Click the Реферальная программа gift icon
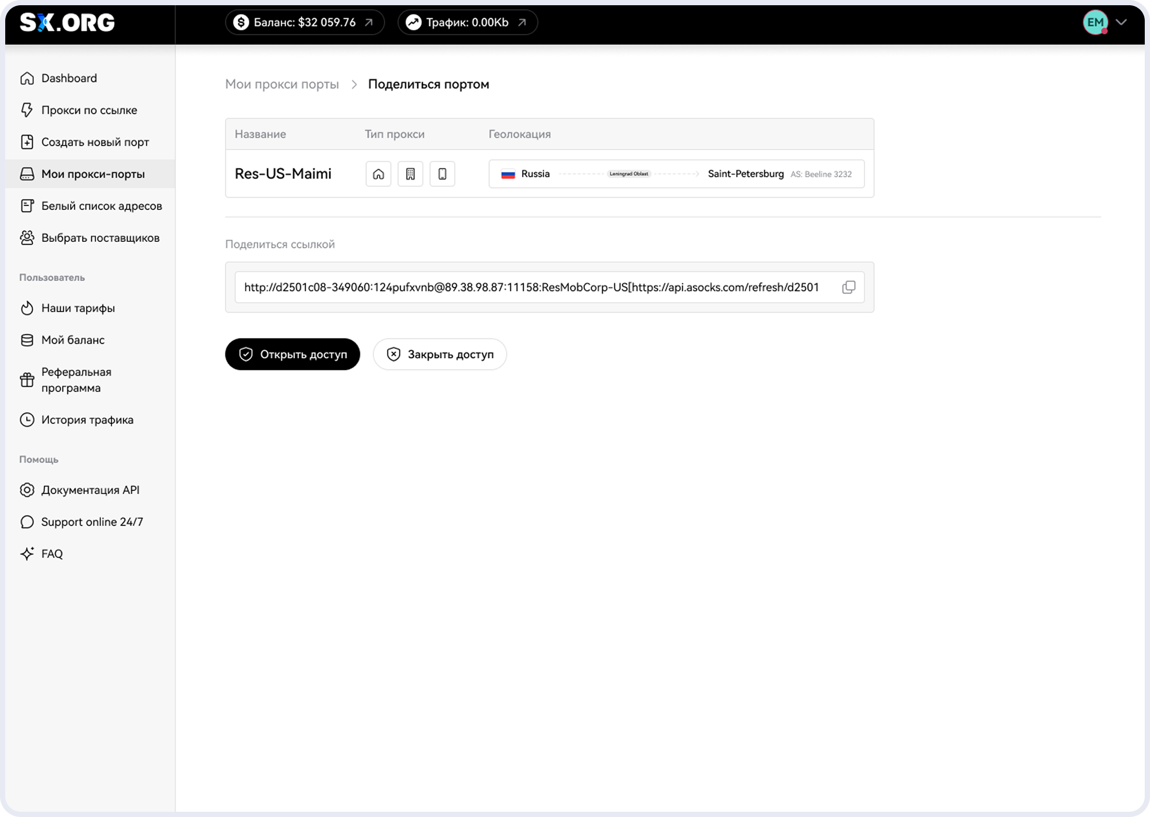The height and width of the screenshot is (817, 1150). 27,380
